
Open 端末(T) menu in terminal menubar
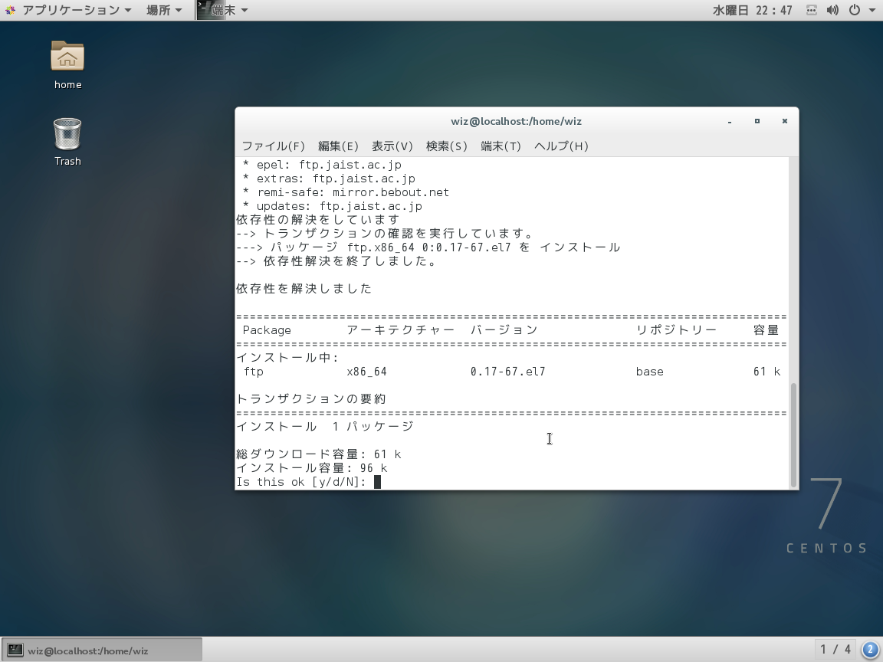point(501,146)
